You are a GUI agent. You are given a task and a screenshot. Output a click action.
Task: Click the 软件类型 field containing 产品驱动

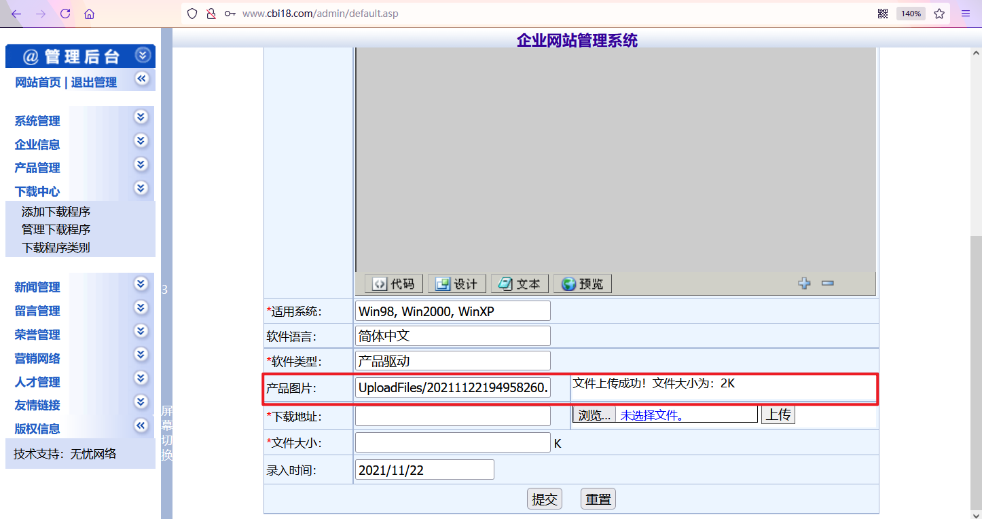click(452, 361)
